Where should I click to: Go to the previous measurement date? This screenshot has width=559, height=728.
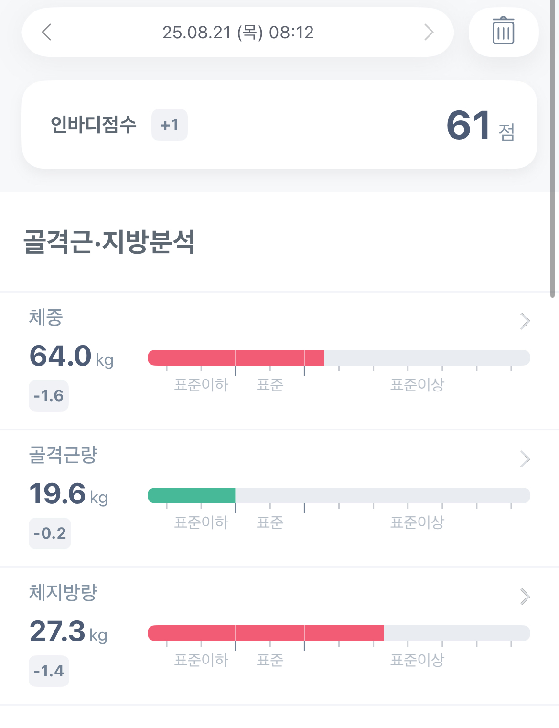[47, 33]
